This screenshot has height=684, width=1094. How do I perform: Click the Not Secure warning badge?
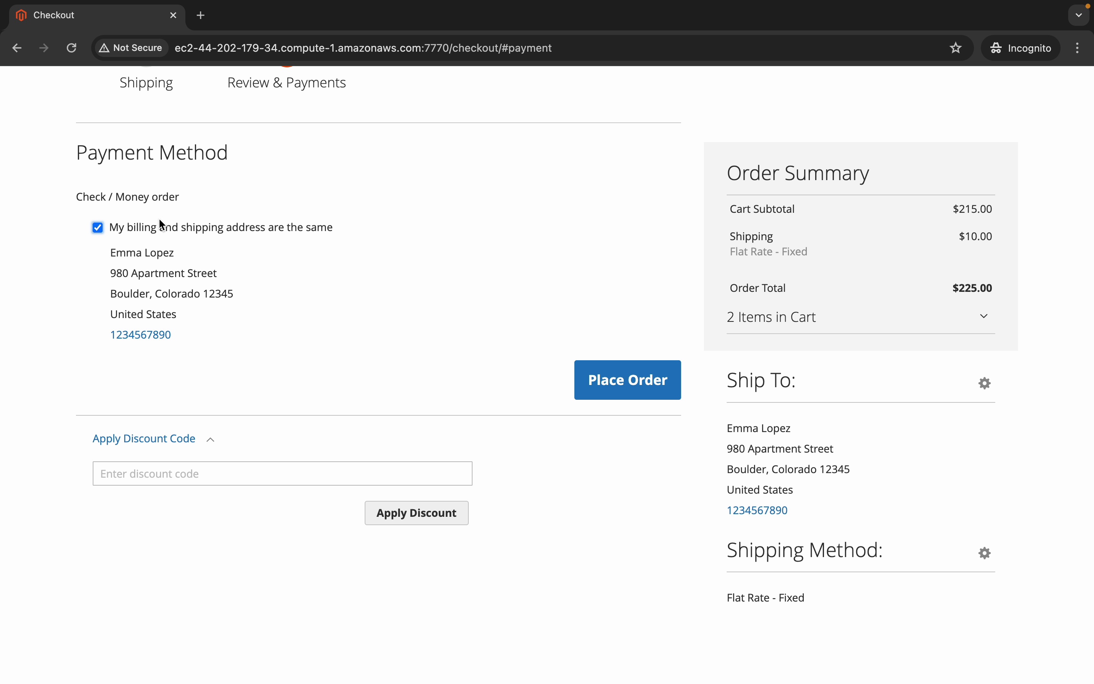[x=131, y=48]
